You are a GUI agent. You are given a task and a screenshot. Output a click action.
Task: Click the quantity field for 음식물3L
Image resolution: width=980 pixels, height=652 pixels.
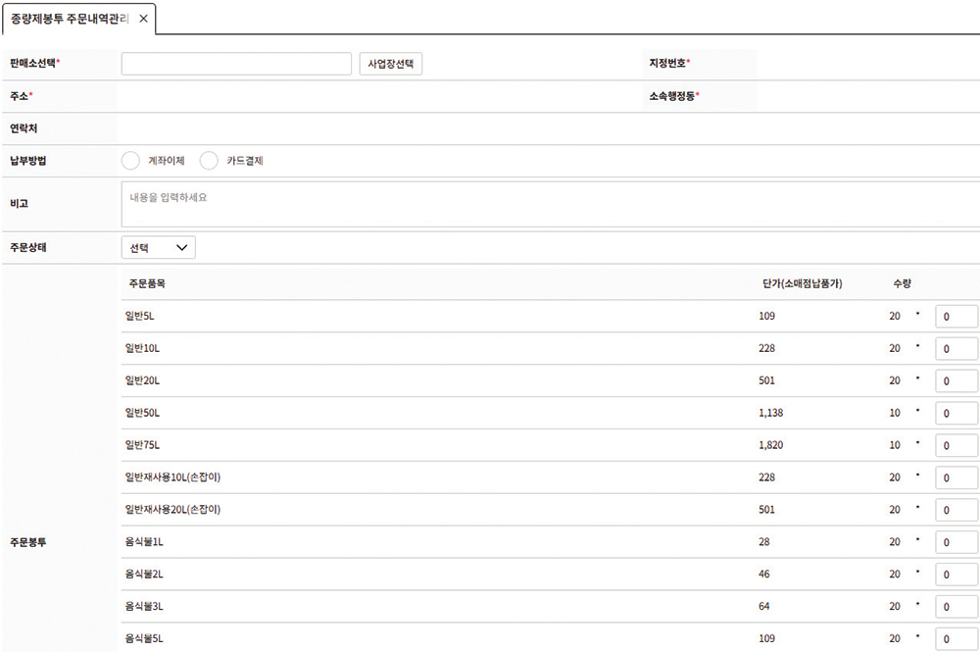coord(955,607)
